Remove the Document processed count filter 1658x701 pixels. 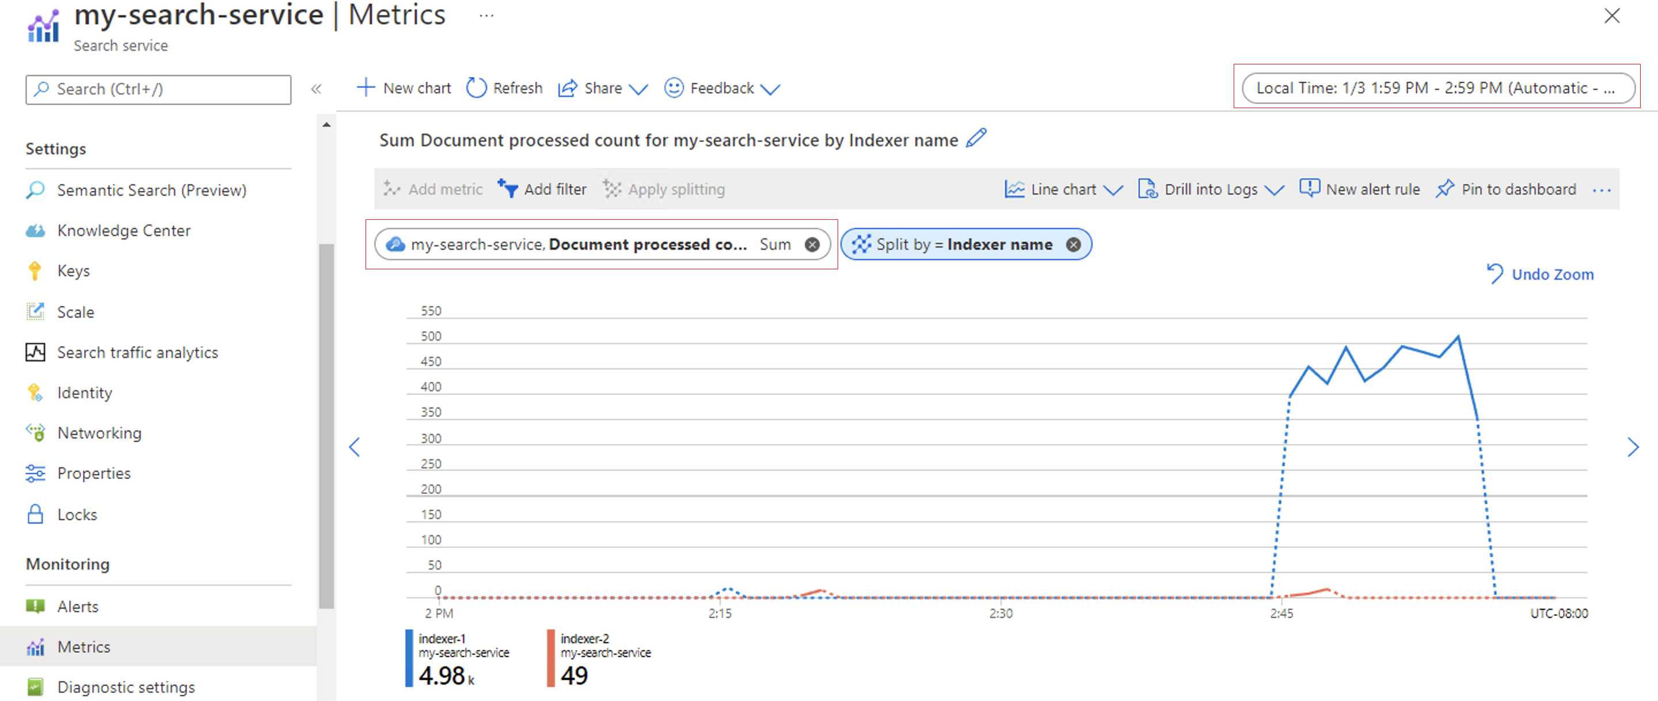(x=812, y=243)
